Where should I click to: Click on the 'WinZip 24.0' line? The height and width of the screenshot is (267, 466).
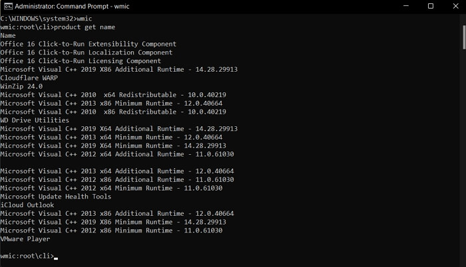21,86
